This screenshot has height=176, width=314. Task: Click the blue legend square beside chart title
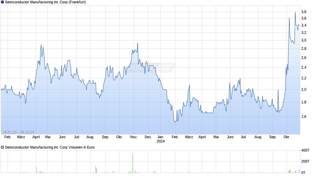2,2
